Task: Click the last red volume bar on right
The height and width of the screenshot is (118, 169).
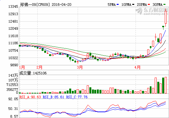Action: pos(166,85)
